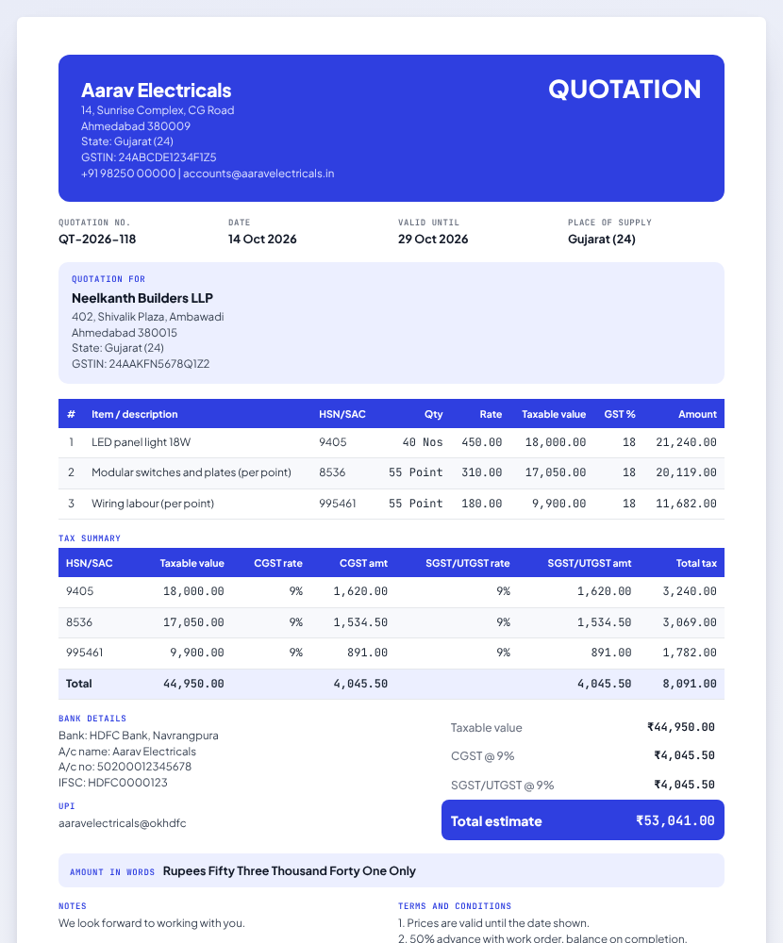This screenshot has height=943, width=783.
Task: Click the accounts@aaravelectricals.in email address
Action: [x=258, y=174]
